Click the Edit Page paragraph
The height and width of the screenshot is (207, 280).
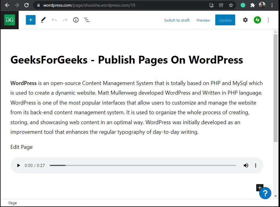point(21,147)
